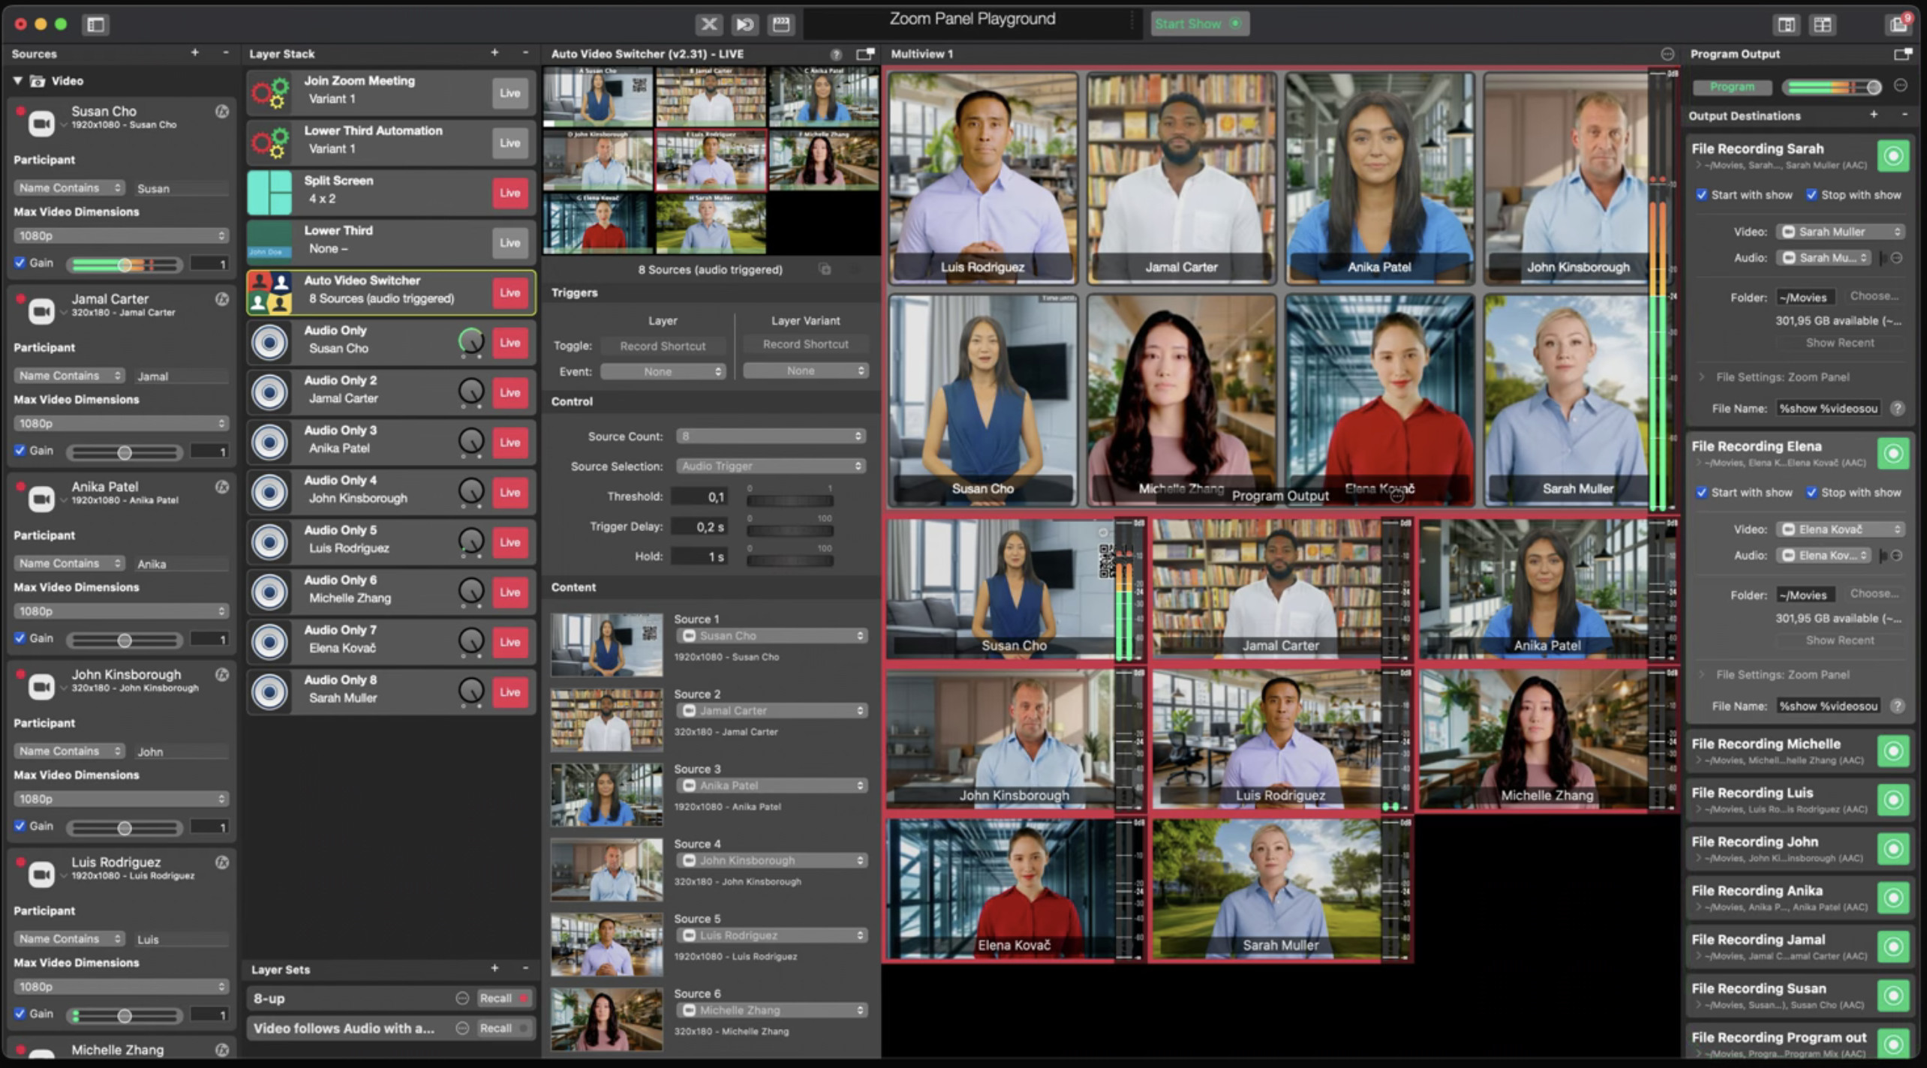Click Threshold value field
1927x1068 pixels.
(x=699, y=497)
